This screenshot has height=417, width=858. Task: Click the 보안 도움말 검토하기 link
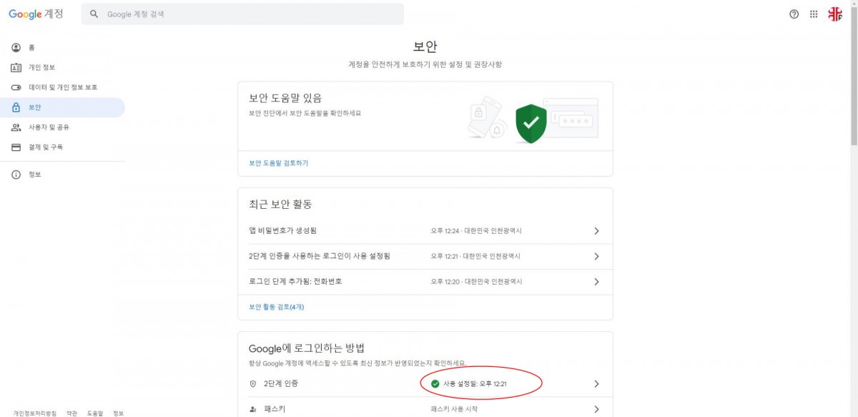click(279, 163)
